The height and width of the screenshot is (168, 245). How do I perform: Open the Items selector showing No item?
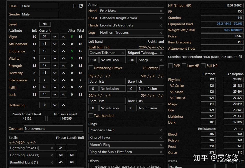pos(191,166)
